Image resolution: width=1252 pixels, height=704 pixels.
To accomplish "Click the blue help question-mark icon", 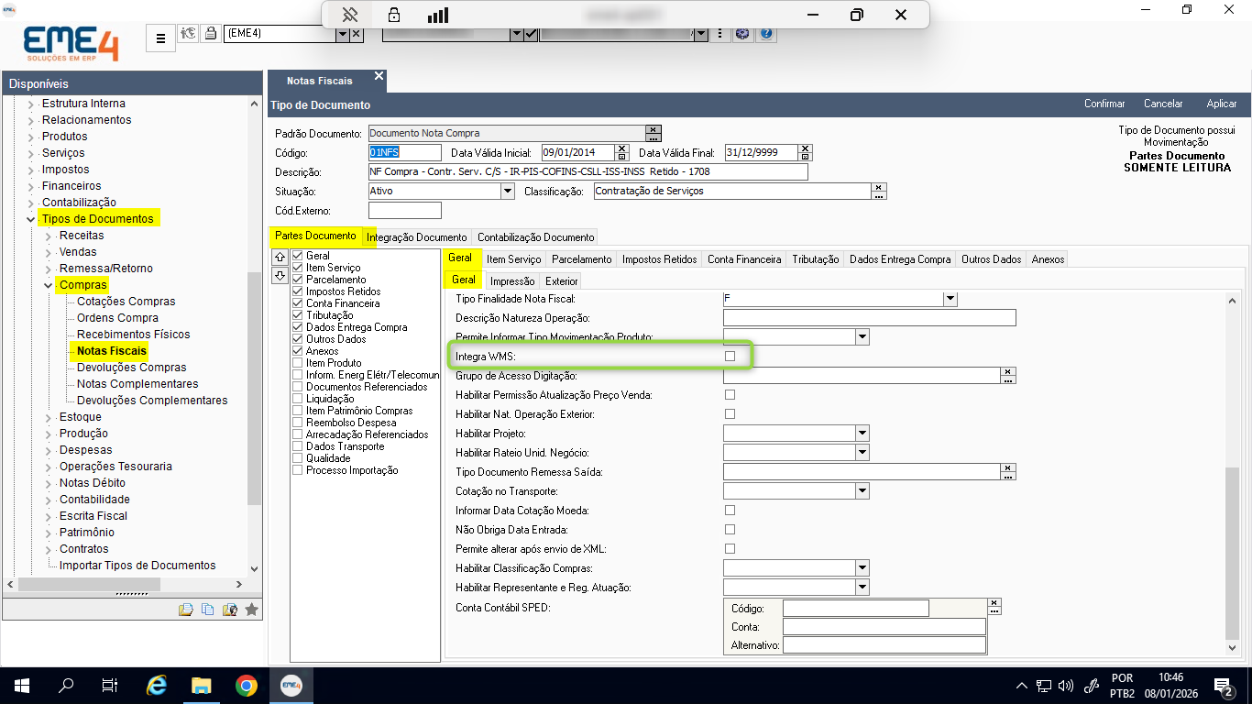I will click(766, 34).
